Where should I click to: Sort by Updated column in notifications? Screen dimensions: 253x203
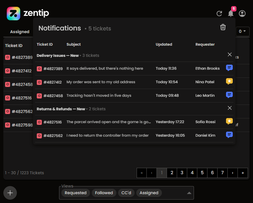coord(164,44)
